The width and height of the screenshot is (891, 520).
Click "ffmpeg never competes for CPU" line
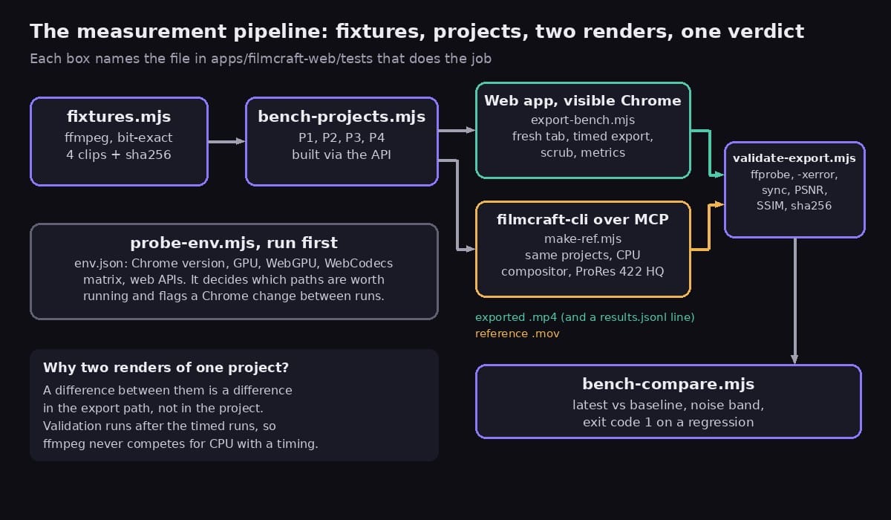(181, 444)
